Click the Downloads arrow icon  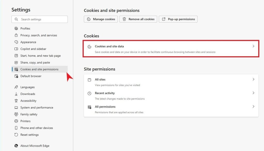point(16,94)
